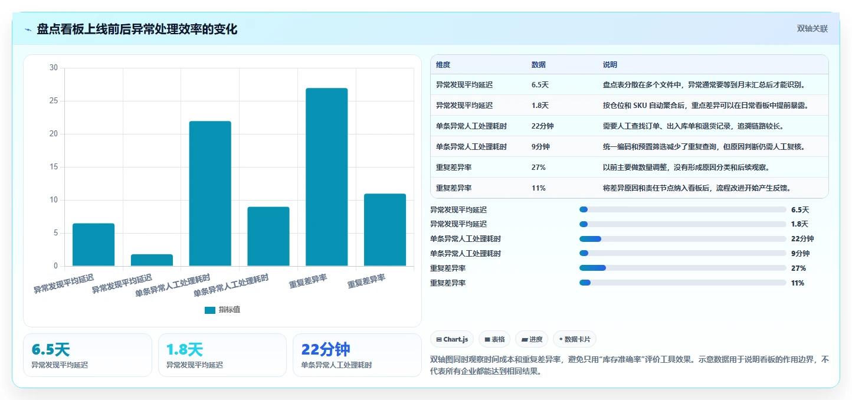Open the 22分钟 单条异常人工处理耗时 summary card
The height and width of the screenshot is (400, 852).
click(357, 355)
